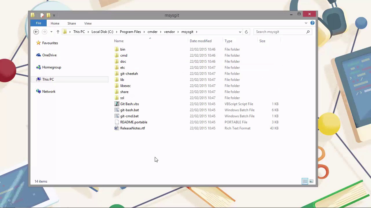The image size is (371, 208).
Task: Click the Network icon in sidebar
Action: (39, 92)
